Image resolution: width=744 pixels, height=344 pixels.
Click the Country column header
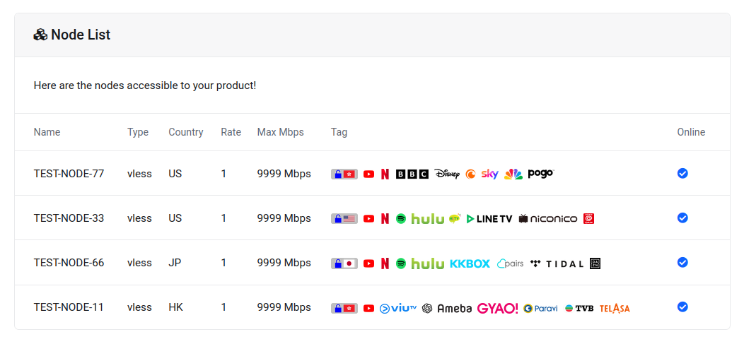tap(186, 132)
